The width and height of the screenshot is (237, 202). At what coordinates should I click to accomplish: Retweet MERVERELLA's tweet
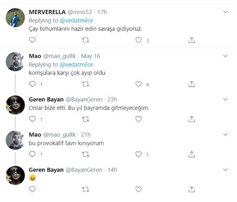pos(85,40)
